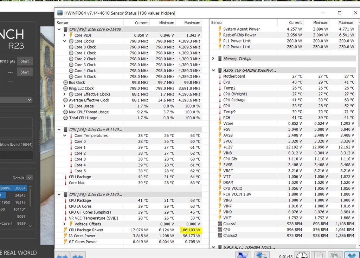Open settings via the gear icon at bottom
The height and width of the screenshot is (258, 360).
click(335, 255)
